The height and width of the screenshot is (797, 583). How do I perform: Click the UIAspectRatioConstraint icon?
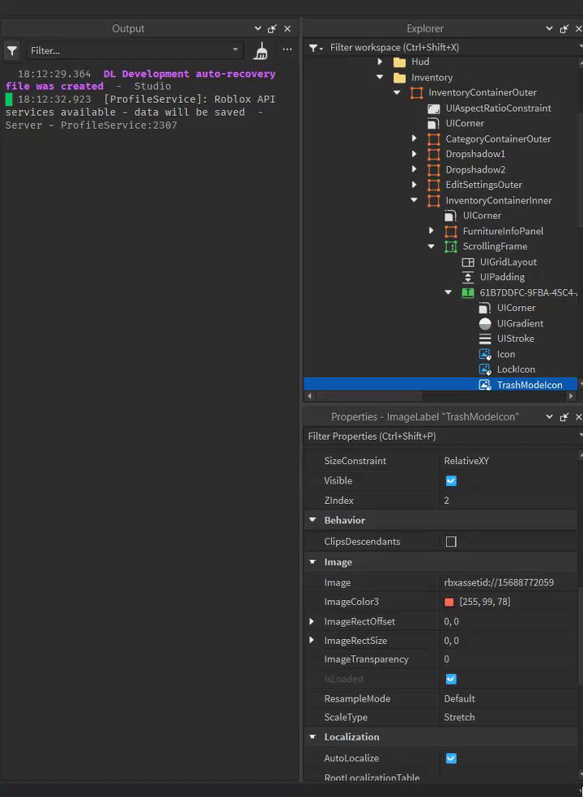433,109
